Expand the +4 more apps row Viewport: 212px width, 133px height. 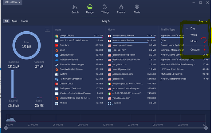click(64, 103)
